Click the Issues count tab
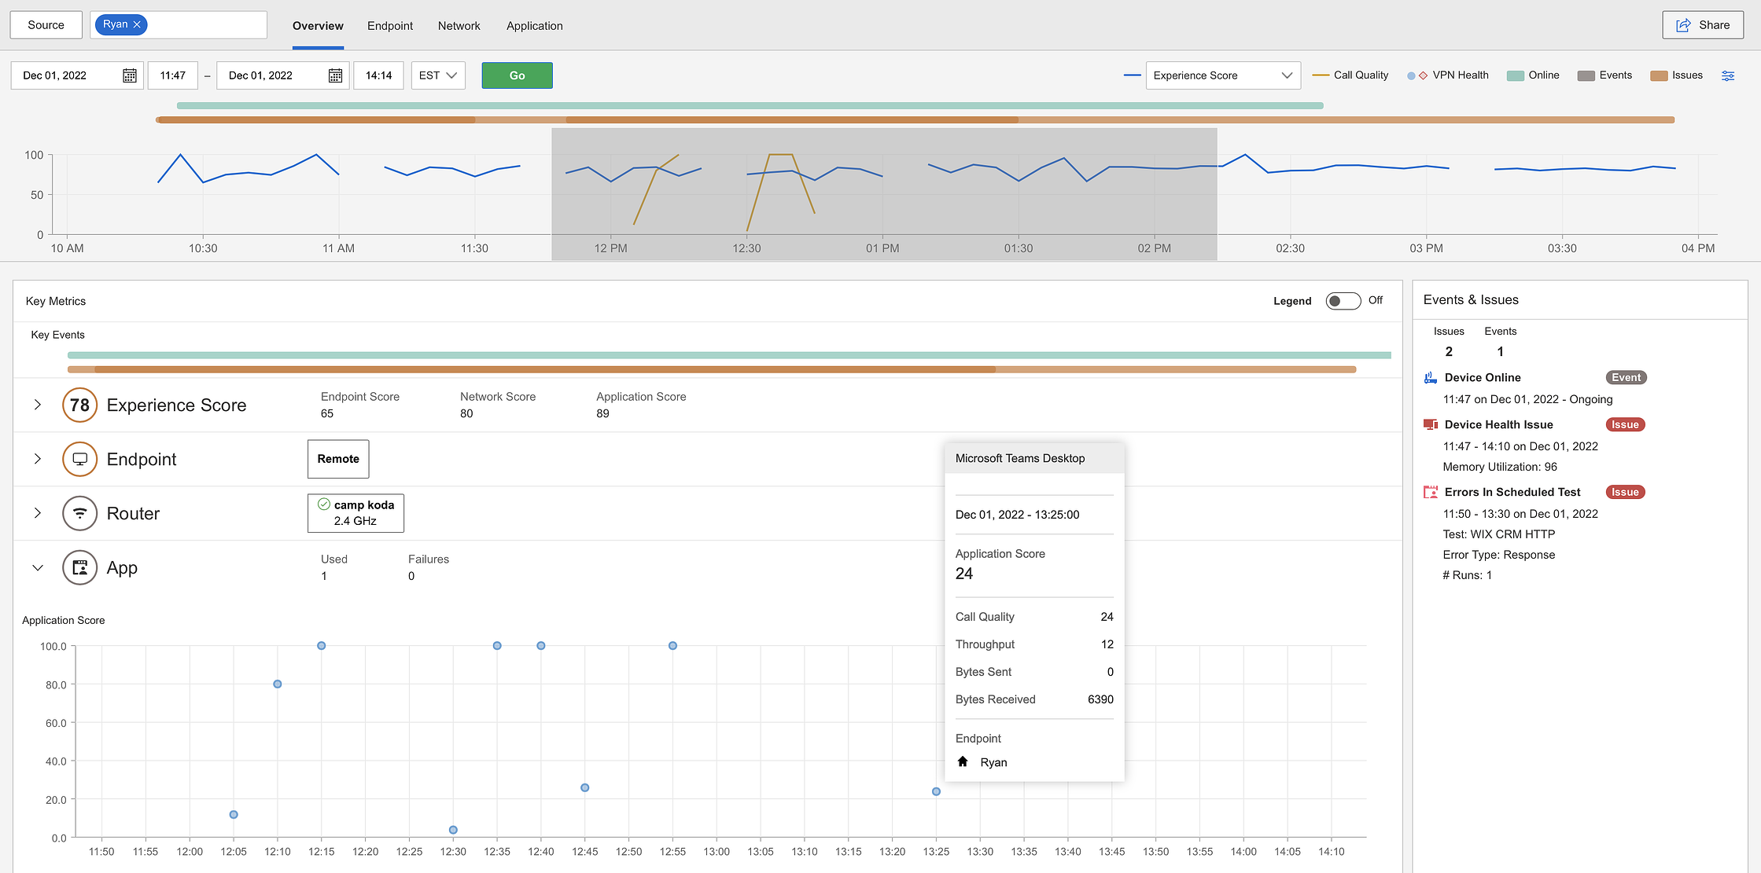The image size is (1761, 873). click(x=1449, y=342)
